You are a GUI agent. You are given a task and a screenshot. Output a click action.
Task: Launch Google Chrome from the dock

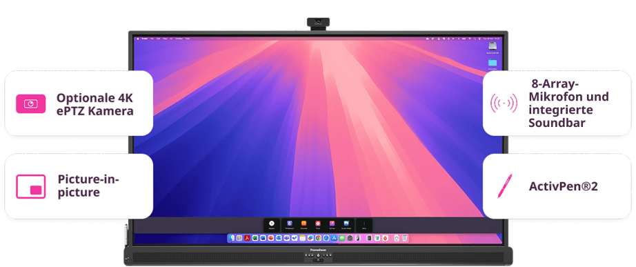319,238
